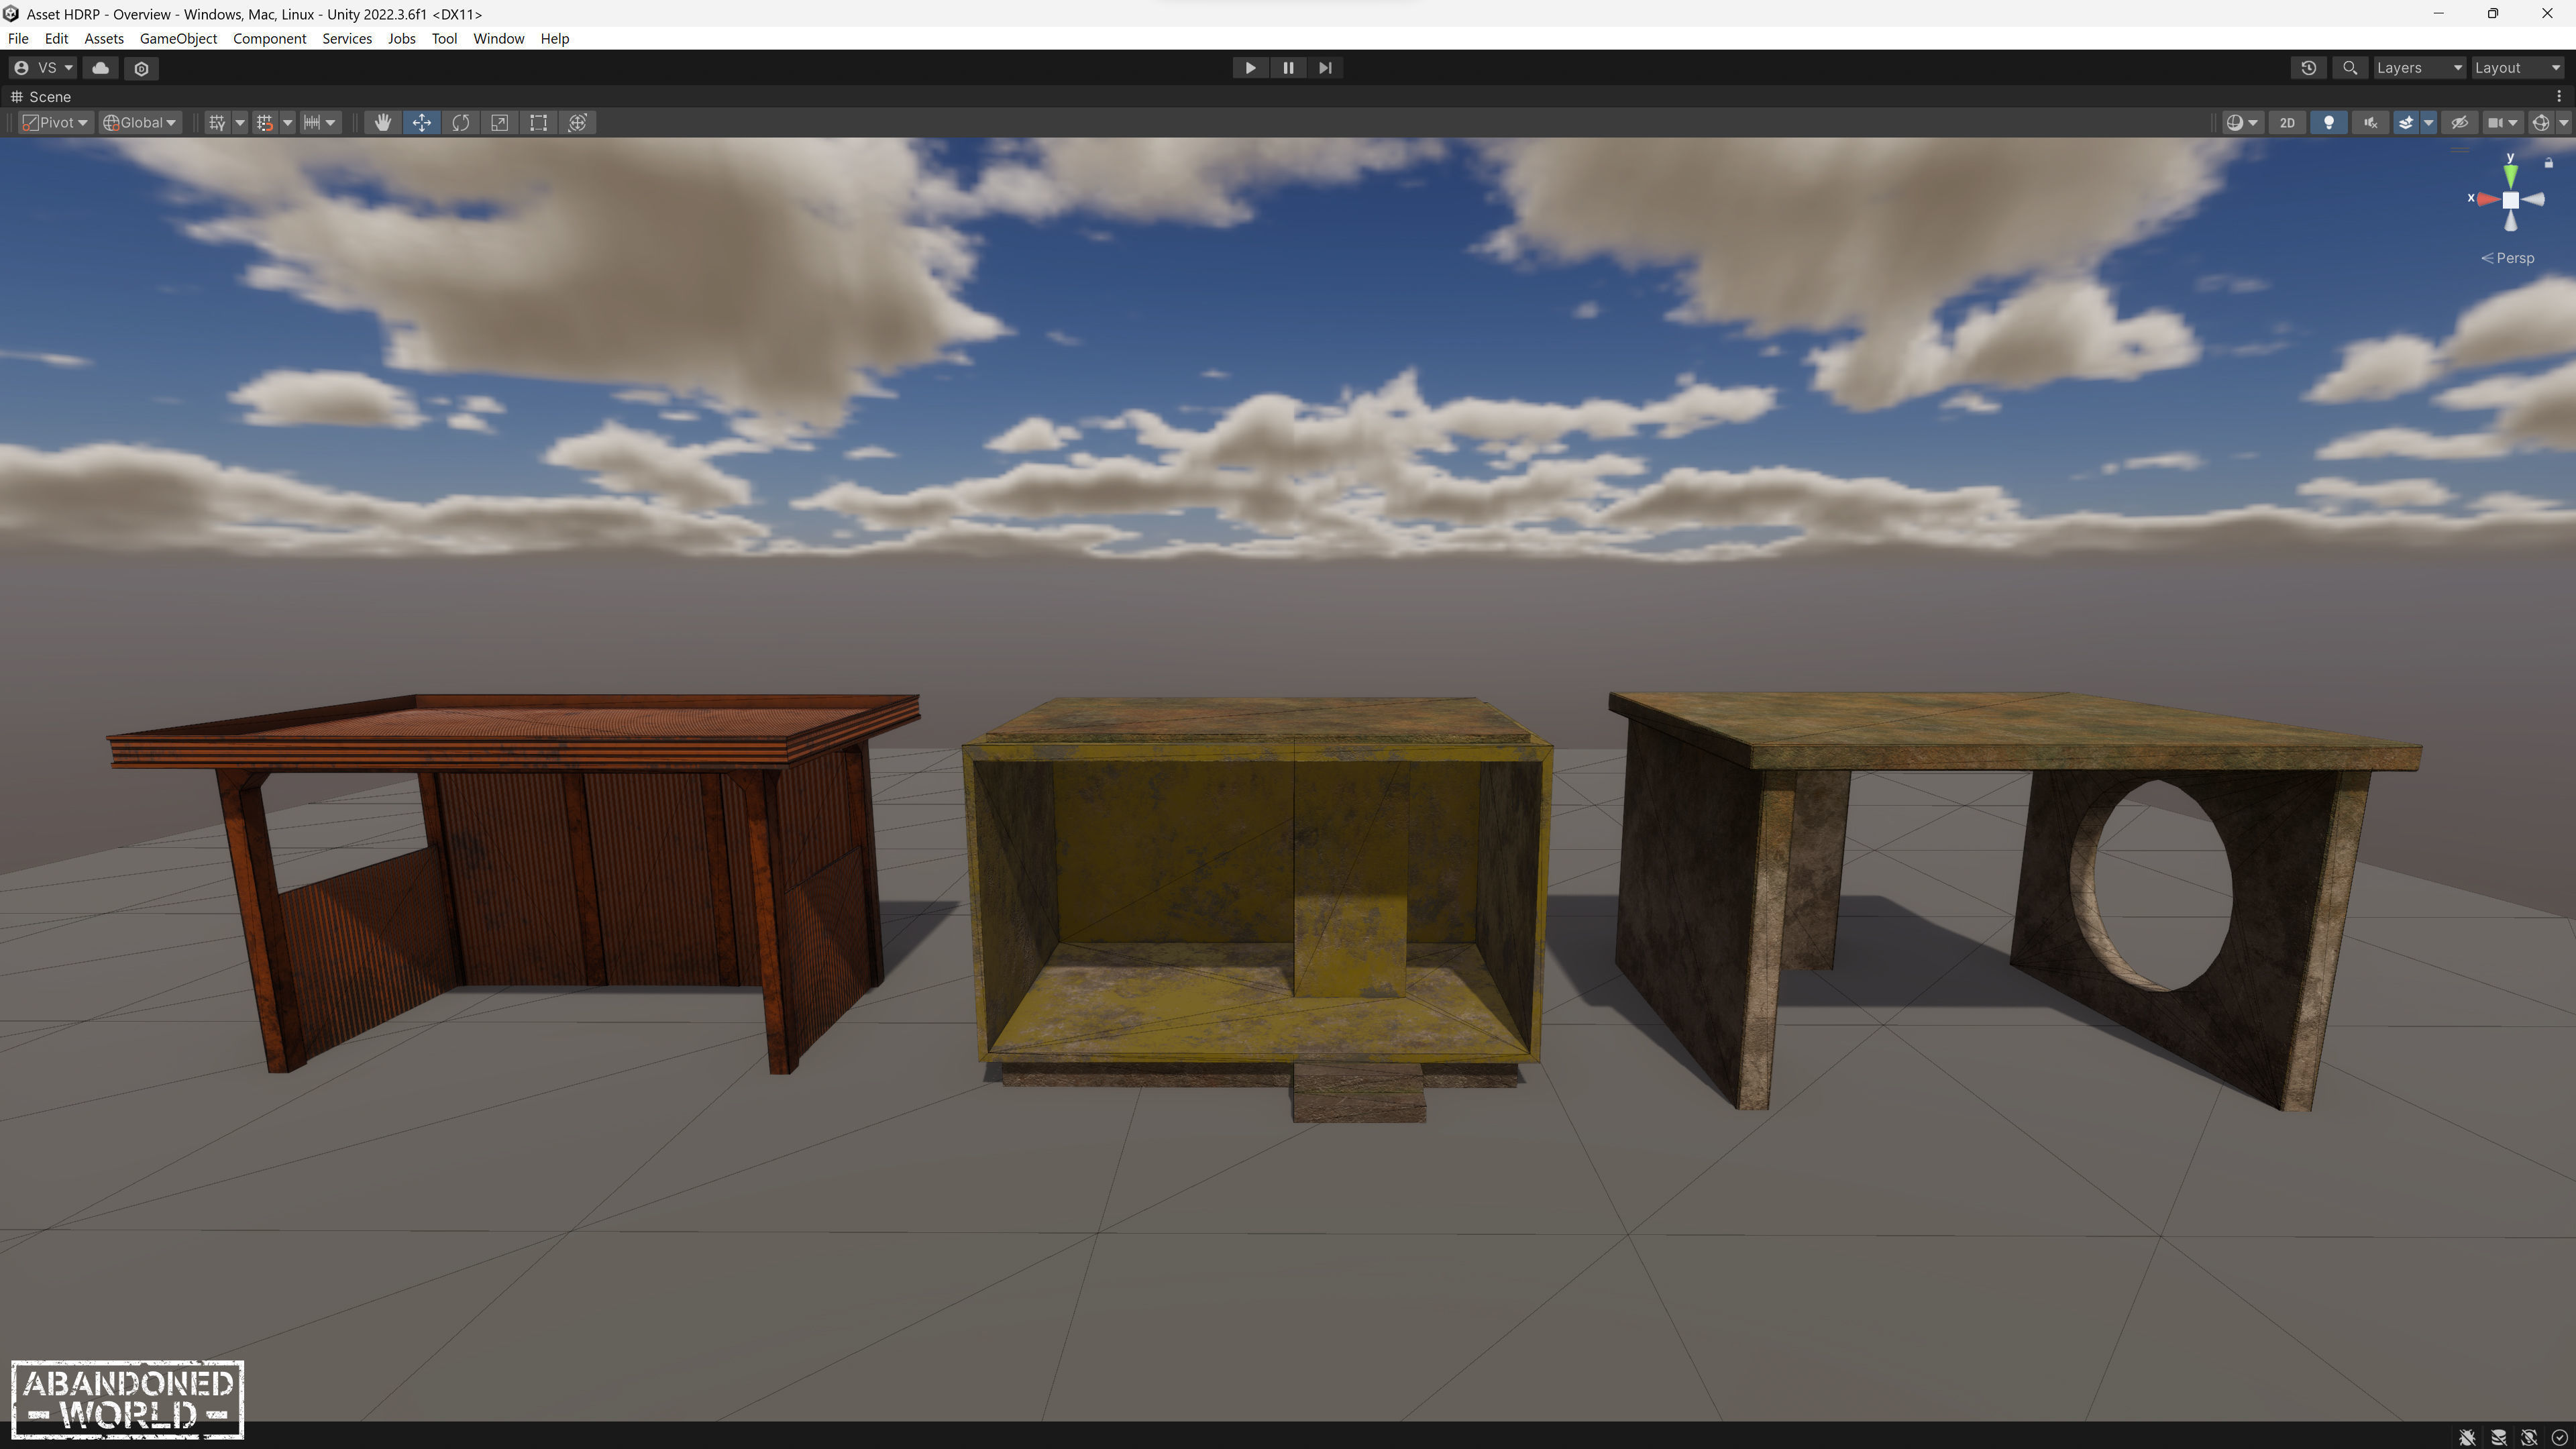Click the green Y axis gizmo cone
The width and height of the screenshot is (2576, 1449).
tap(2510, 176)
